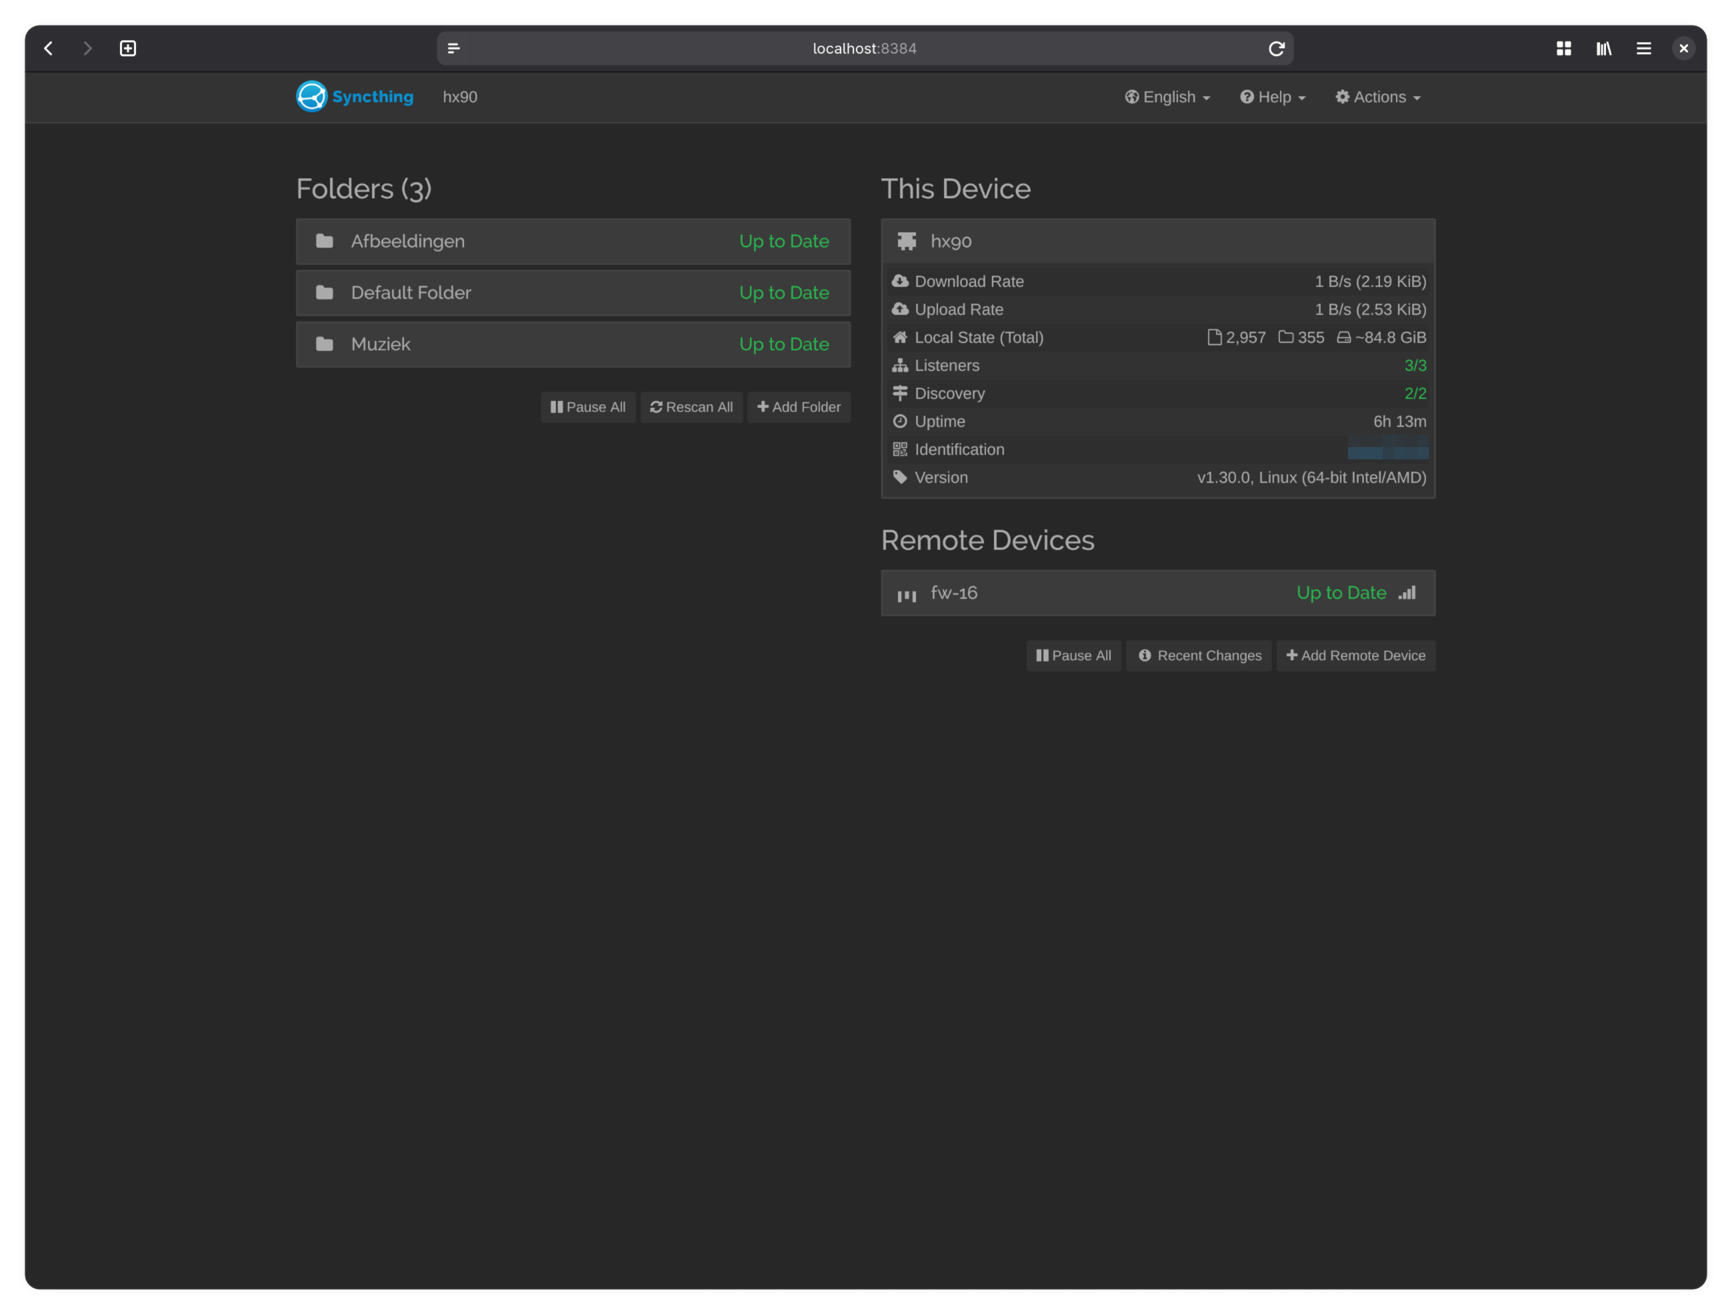Close the browser window with the X button

(1683, 48)
